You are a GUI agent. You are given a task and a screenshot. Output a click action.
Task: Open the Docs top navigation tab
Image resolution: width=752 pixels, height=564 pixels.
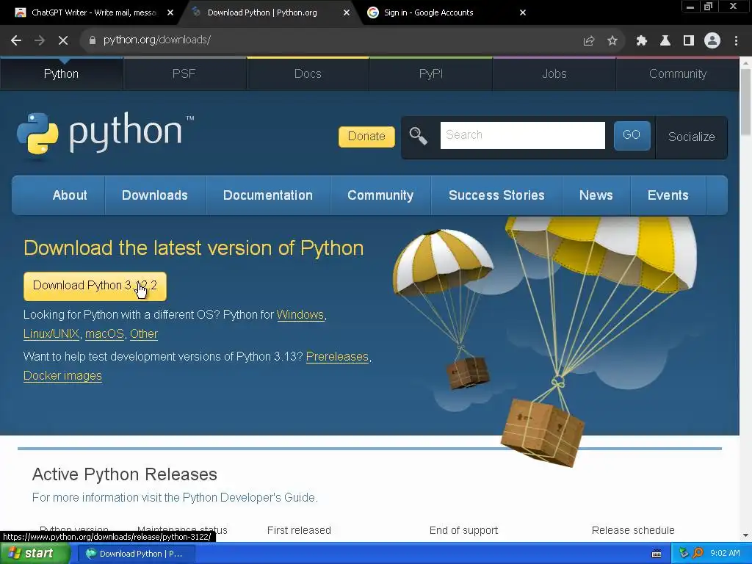coord(308,74)
